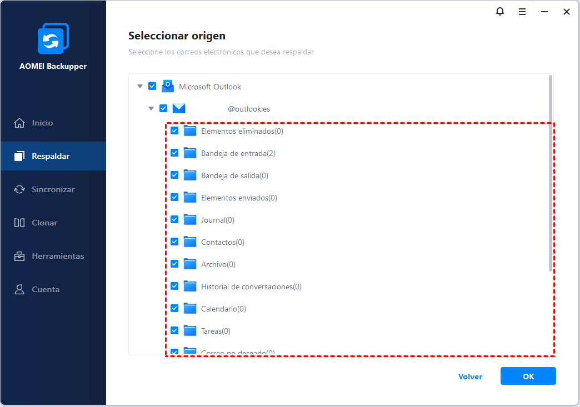The height and width of the screenshot is (407, 580).
Task: Uncheck the Contactos folder selection
Action: click(175, 241)
